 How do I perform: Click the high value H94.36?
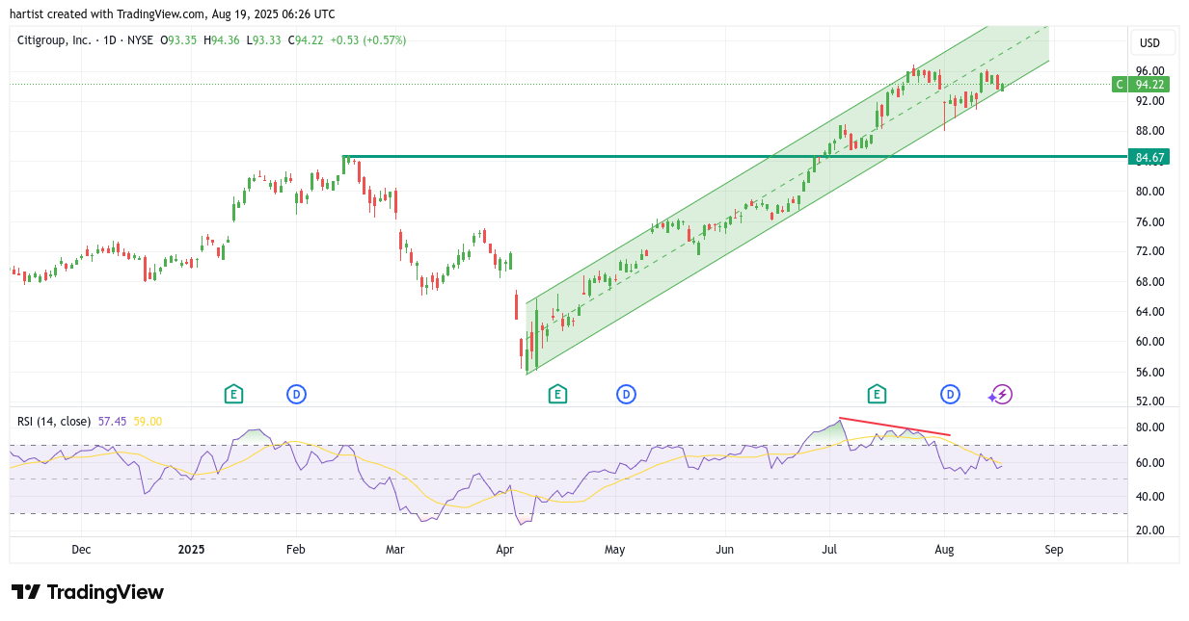222,40
